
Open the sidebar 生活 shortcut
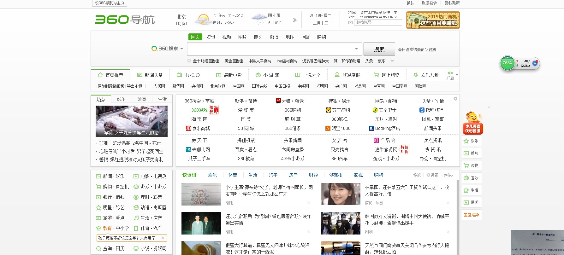[x=471, y=190]
